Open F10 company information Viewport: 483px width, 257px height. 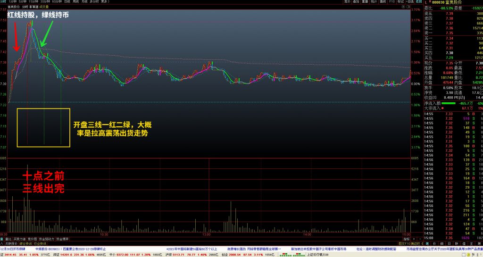[x=391, y=2]
